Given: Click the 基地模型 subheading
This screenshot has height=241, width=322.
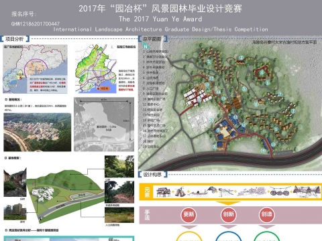Looking at the screenshot, I should point(13,158).
